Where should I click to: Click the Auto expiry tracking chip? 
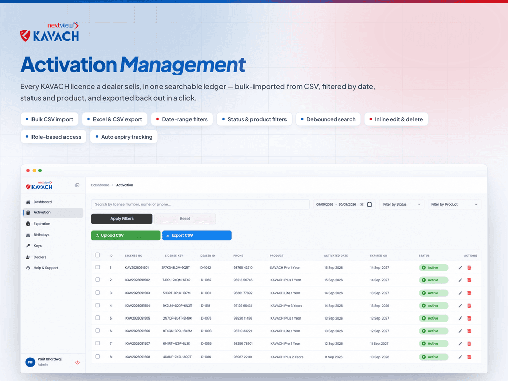124,137
